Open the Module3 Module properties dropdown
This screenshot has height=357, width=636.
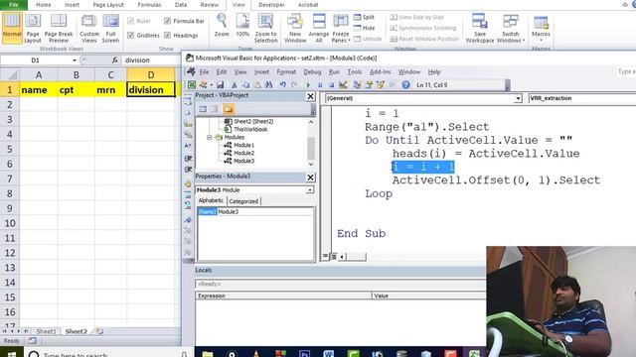point(310,189)
